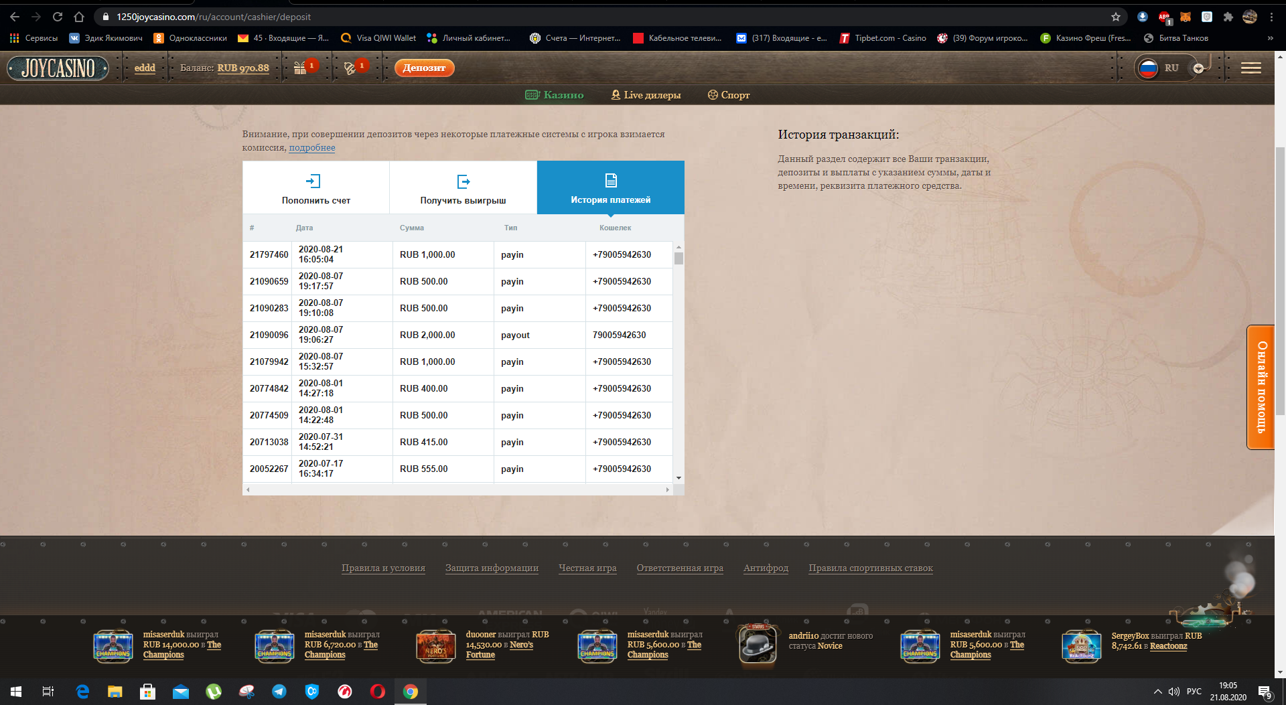1286x705 pixels.
Task: Open the Windows Start menu
Action: pos(16,692)
